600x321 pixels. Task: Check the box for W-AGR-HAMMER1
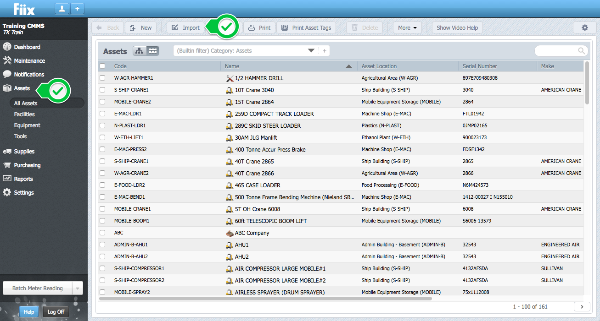coord(102,78)
